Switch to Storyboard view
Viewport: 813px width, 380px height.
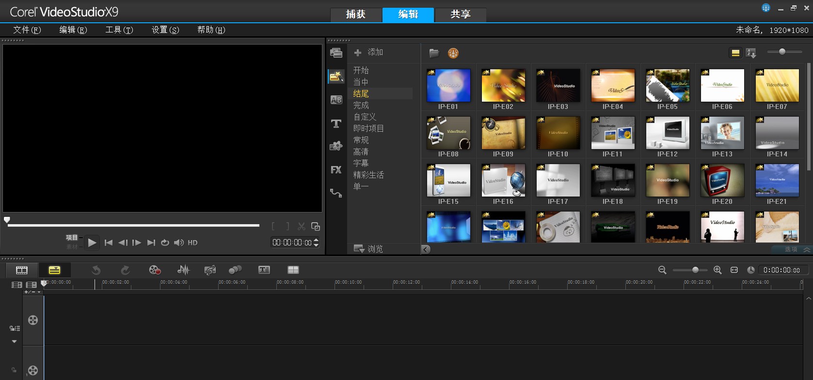(x=22, y=270)
